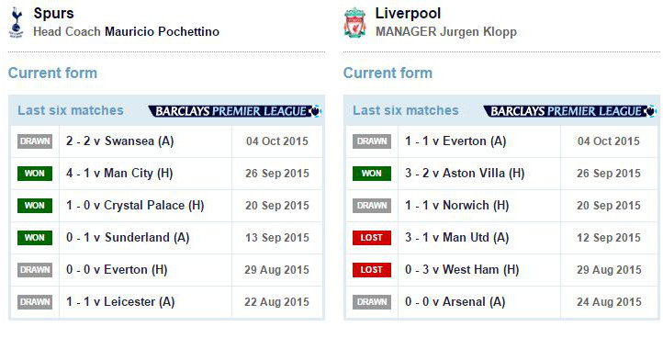Select manager name Mauricio Pochettino

coord(162,32)
